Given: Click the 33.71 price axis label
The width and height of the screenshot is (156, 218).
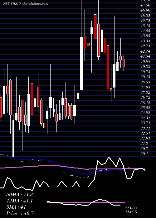Looking at the screenshot, I should (145, 123).
